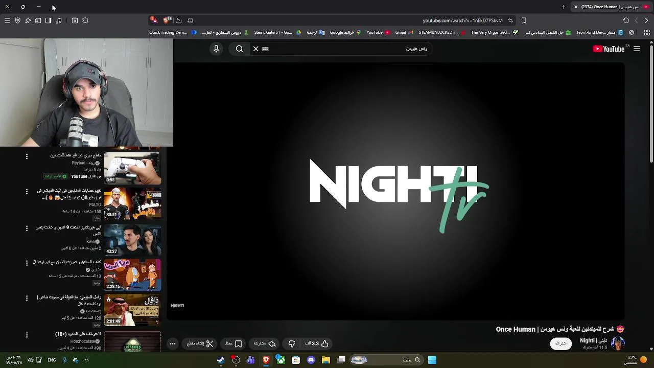
Task: Click the cast/picture-in-picture icon in address bar
Action: pyautogui.click(x=190, y=20)
